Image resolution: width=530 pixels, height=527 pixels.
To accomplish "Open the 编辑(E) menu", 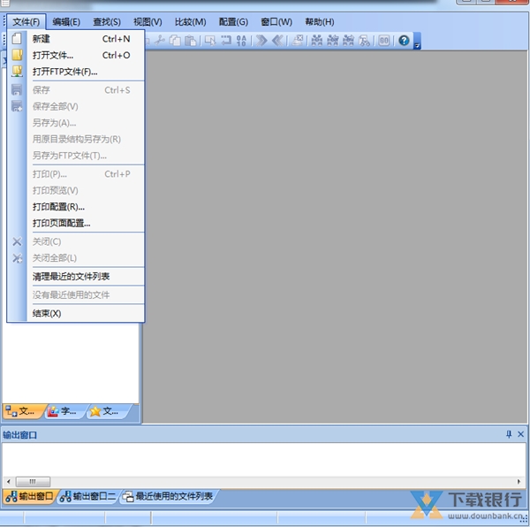I will [66, 22].
